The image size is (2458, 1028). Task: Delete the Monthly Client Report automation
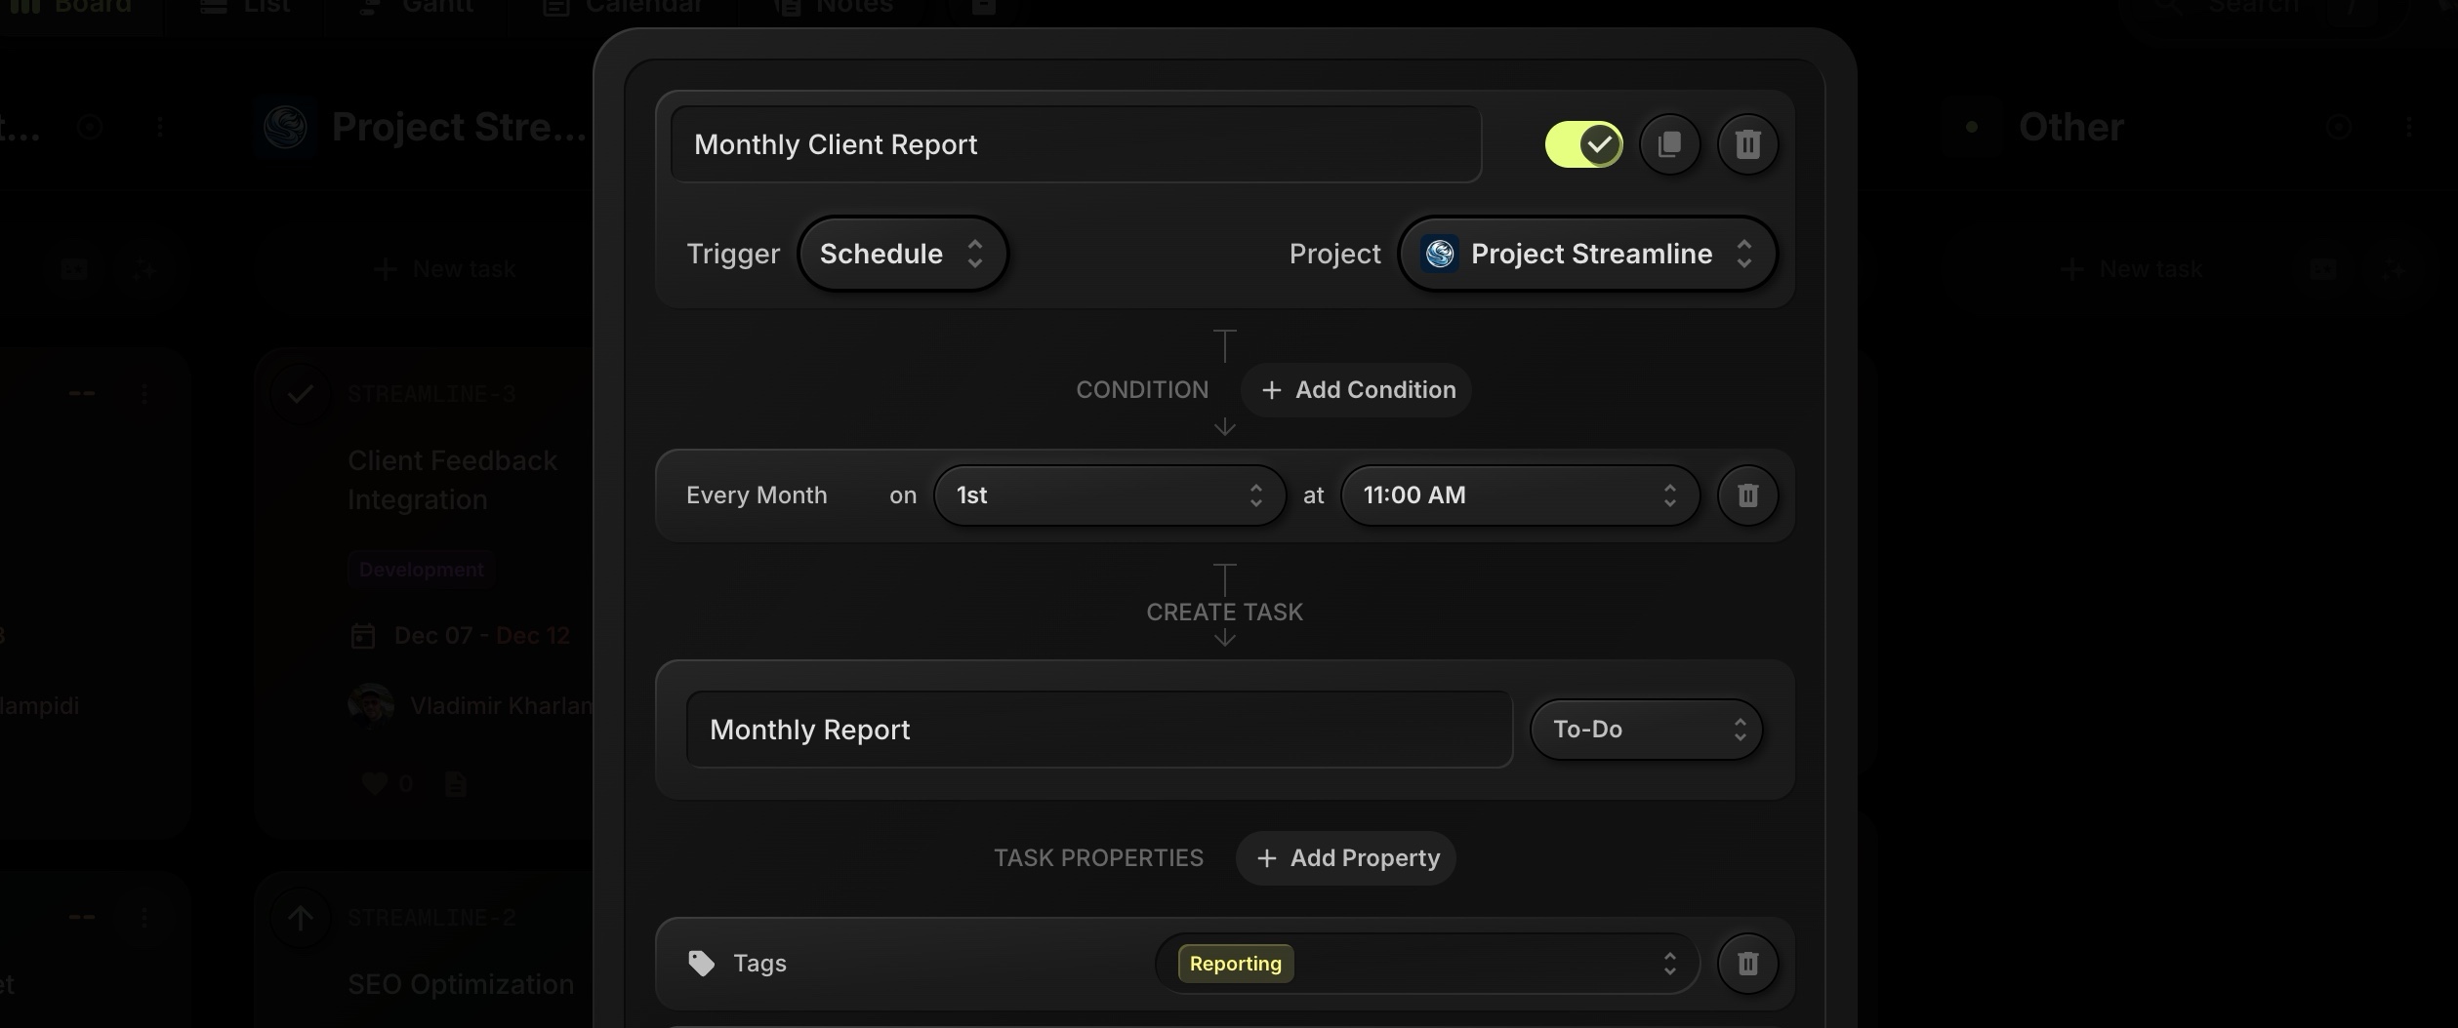[x=1746, y=143]
